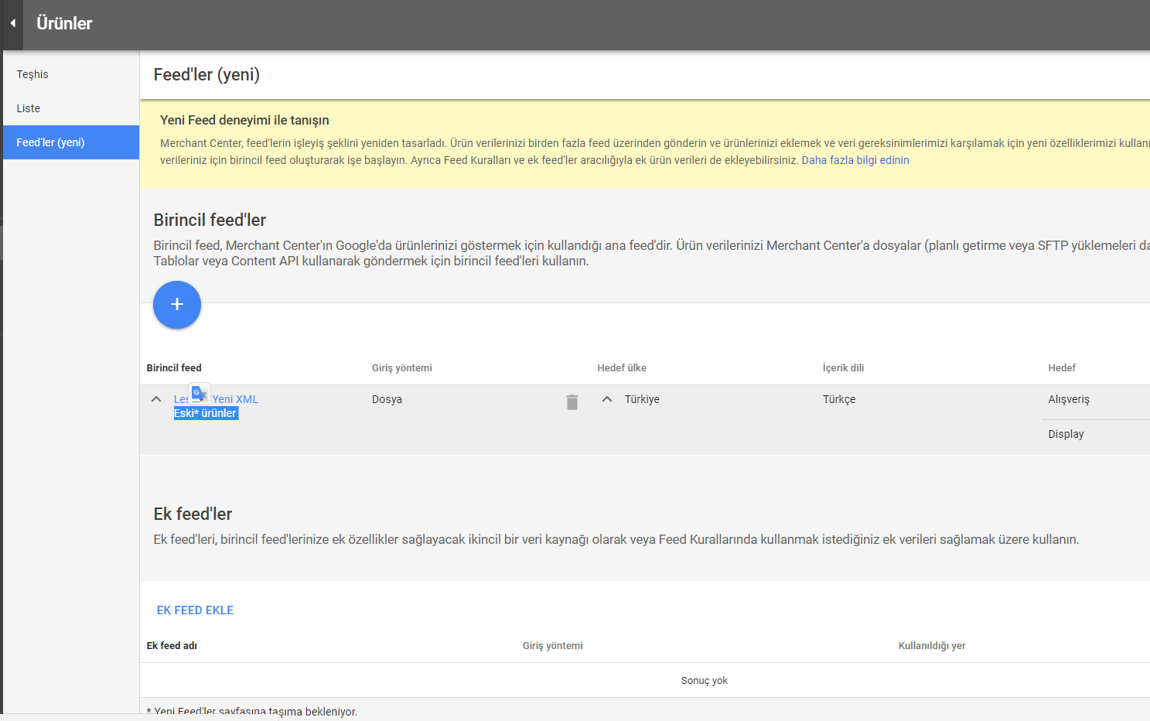
Task: Collapse the primary feed row chevron
Action: pos(156,399)
